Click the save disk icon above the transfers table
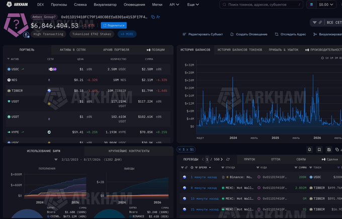Screen dimensions: 342x219 329,149
